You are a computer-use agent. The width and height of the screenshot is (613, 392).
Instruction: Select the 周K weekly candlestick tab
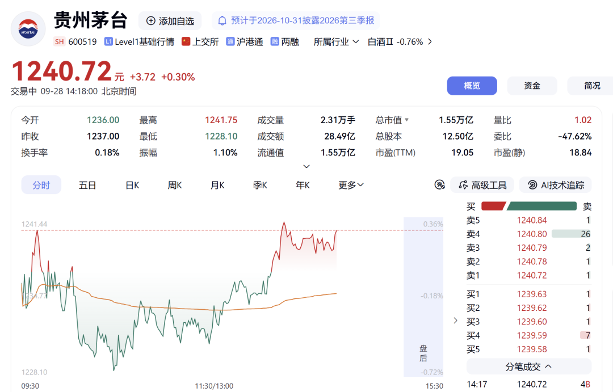point(175,185)
